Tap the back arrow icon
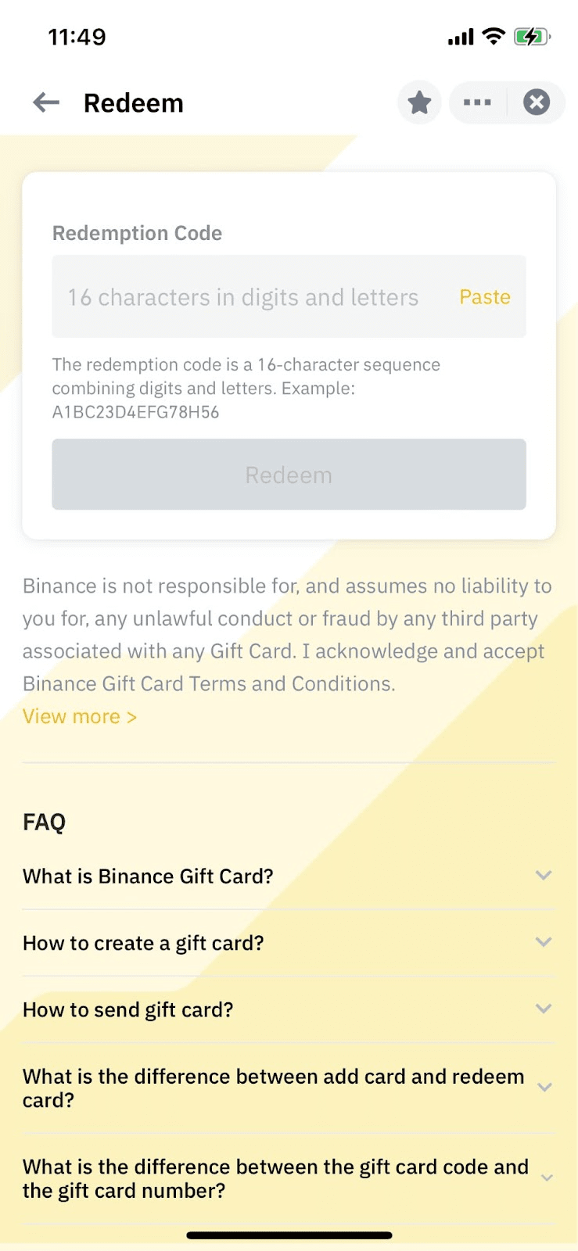This screenshot has width=578, height=1251. coord(46,102)
